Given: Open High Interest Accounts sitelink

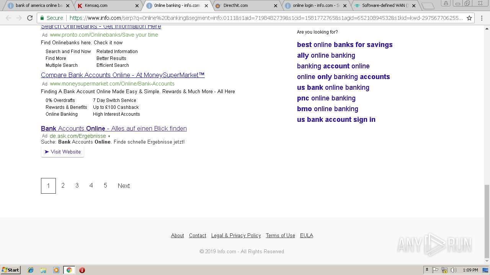Looking at the screenshot, I should (x=116, y=114).
